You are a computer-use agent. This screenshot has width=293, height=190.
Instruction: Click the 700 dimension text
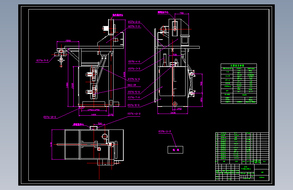click(x=181, y=13)
